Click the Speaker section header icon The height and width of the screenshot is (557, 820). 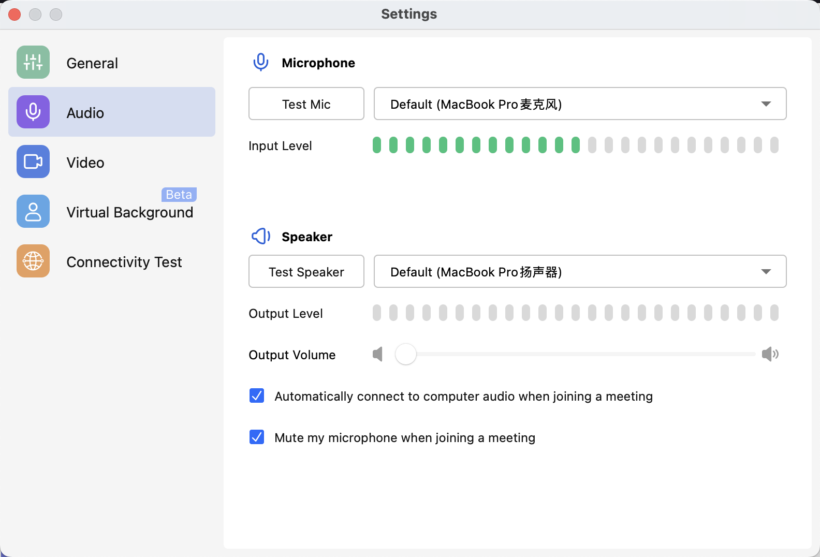coord(261,237)
